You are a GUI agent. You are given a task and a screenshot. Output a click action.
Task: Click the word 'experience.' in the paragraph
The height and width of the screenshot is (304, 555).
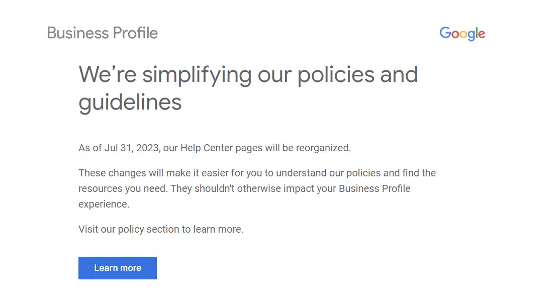[104, 204]
